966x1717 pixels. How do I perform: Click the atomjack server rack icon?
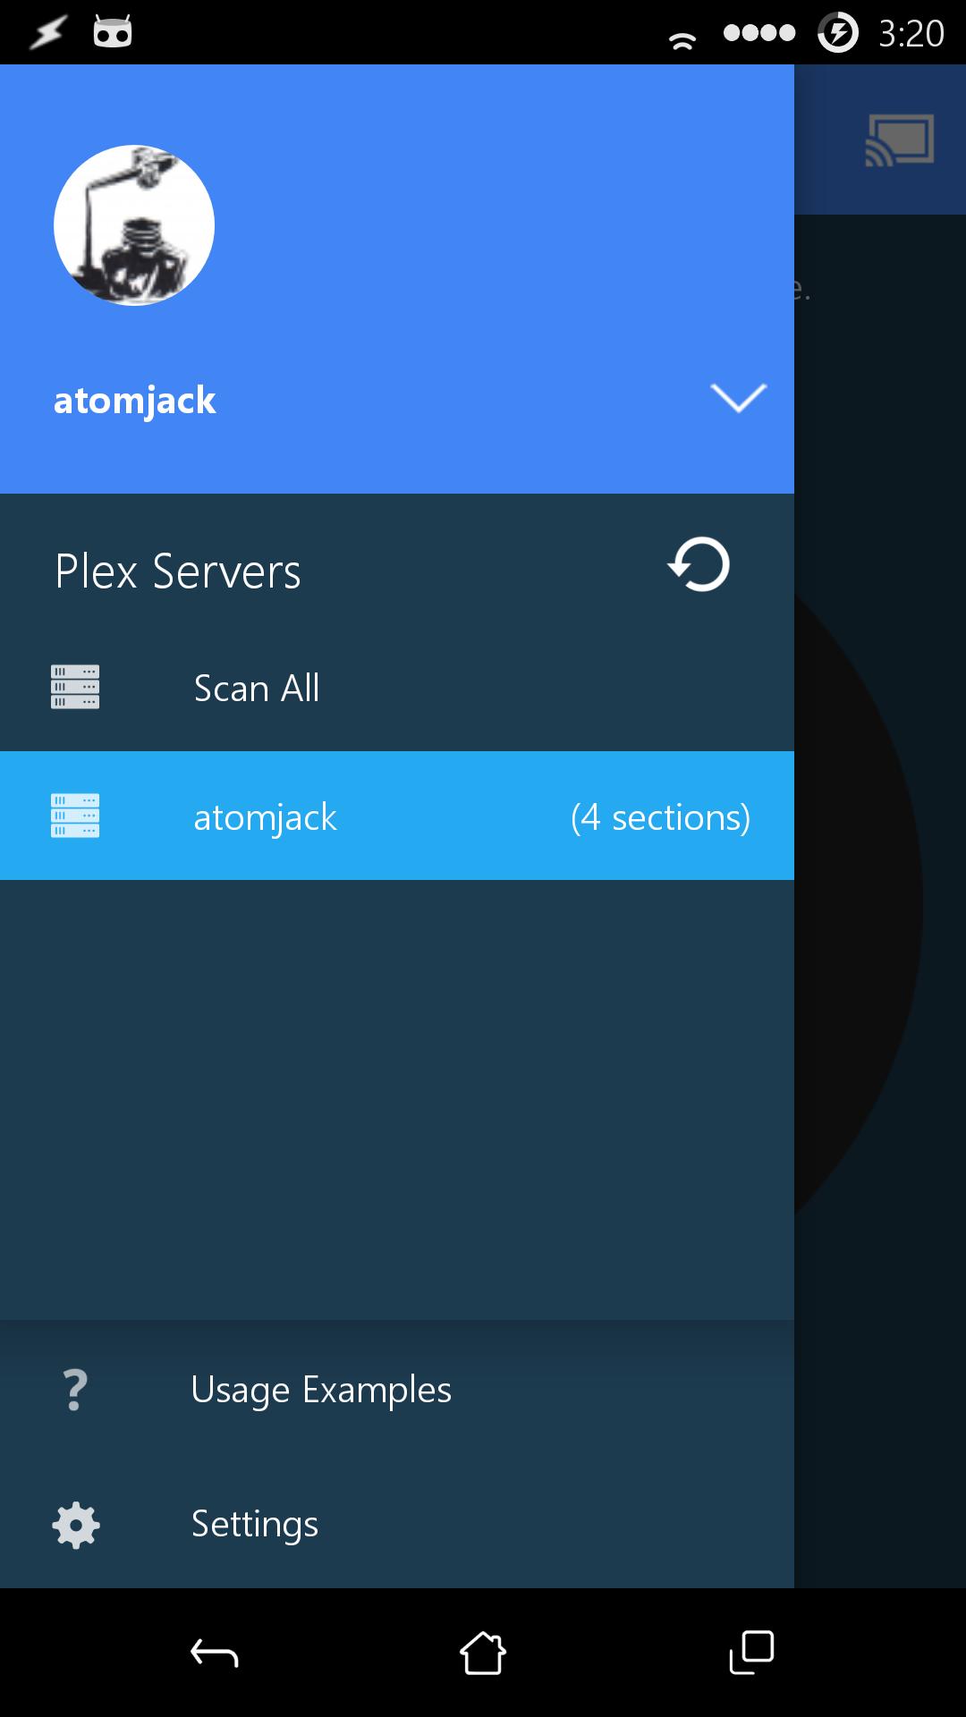75,816
